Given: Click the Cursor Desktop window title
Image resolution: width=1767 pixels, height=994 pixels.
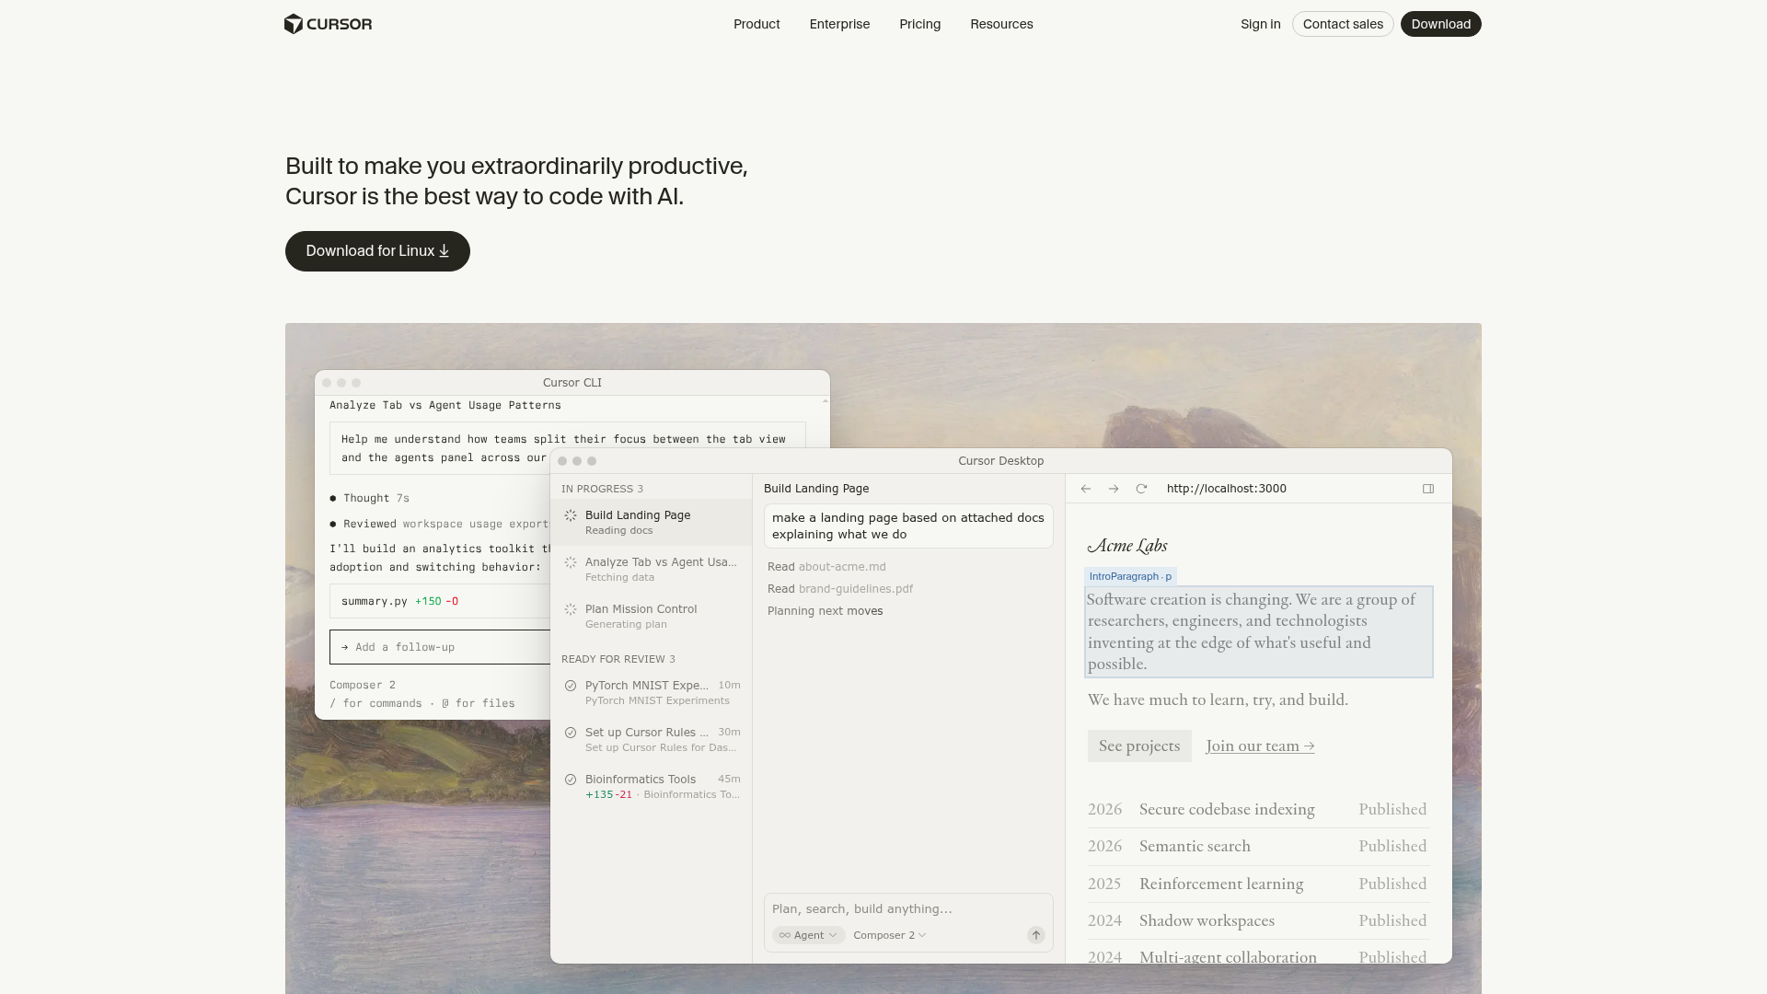Looking at the screenshot, I should pyautogui.click(x=1001, y=461).
